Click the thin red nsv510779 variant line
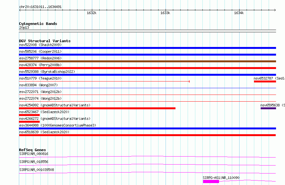The image size is (285, 185). [104, 81]
